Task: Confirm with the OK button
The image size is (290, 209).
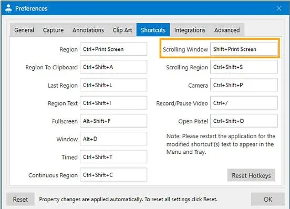Action: [x=268, y=200]
